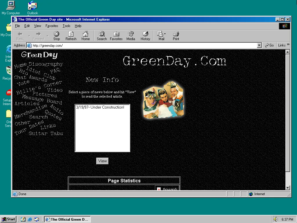This screenshot has width=297, height=223.
Task: Return to the browser home page
Action: (86, 35)
